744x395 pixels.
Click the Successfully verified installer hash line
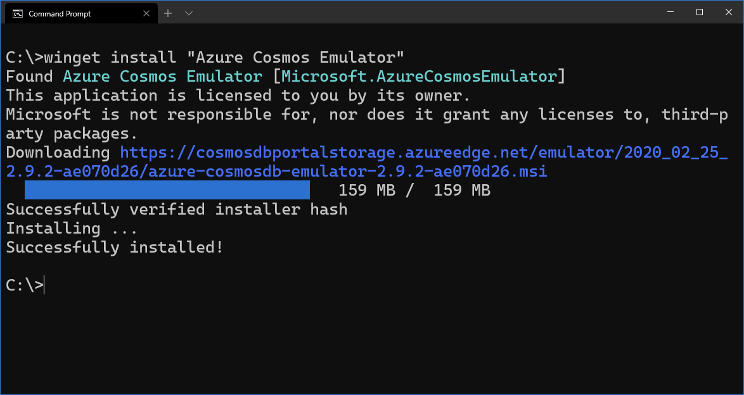click(177, 210)
